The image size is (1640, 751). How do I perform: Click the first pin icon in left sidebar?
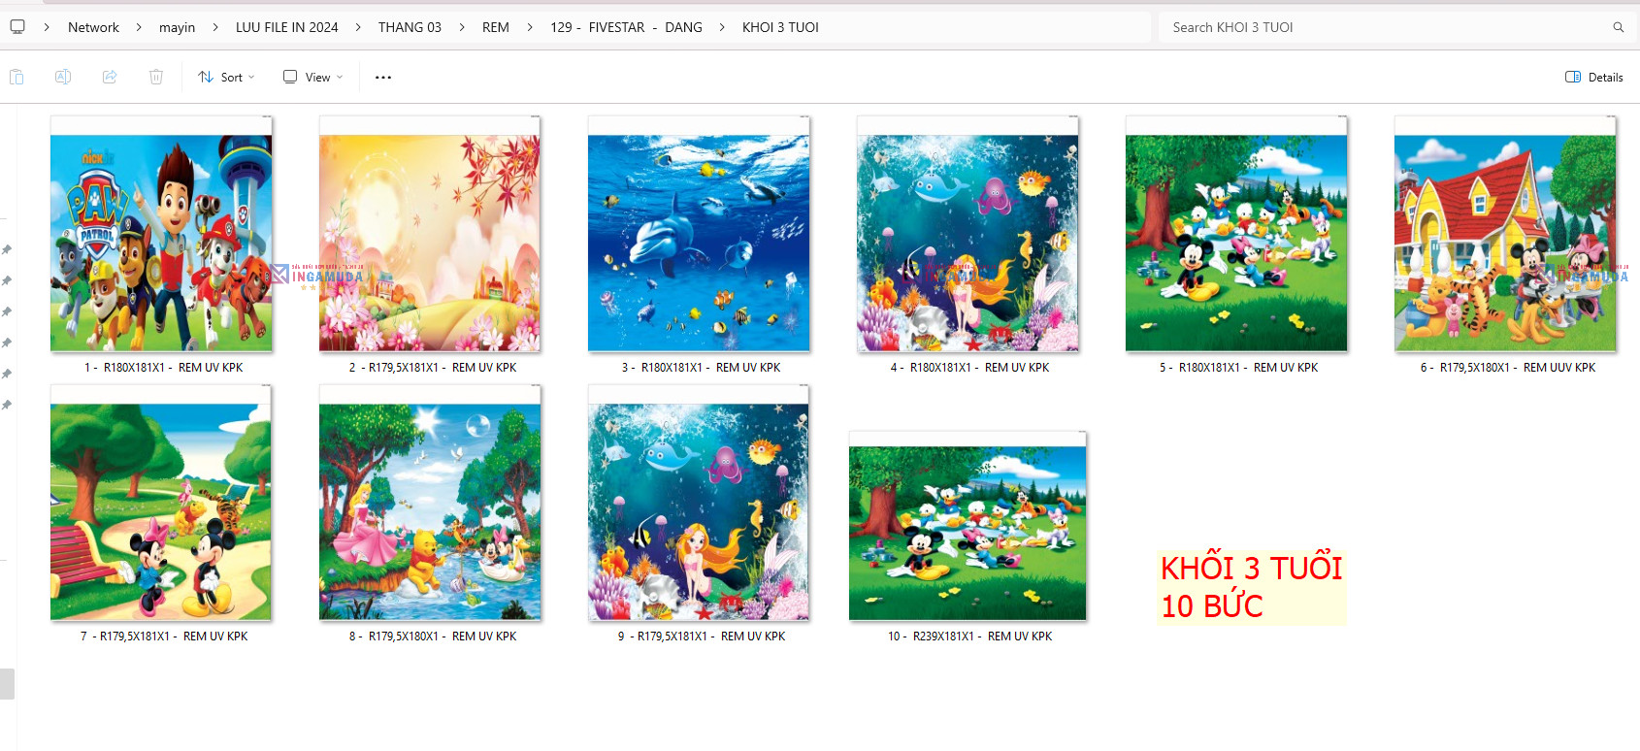(x=7, y=250)
